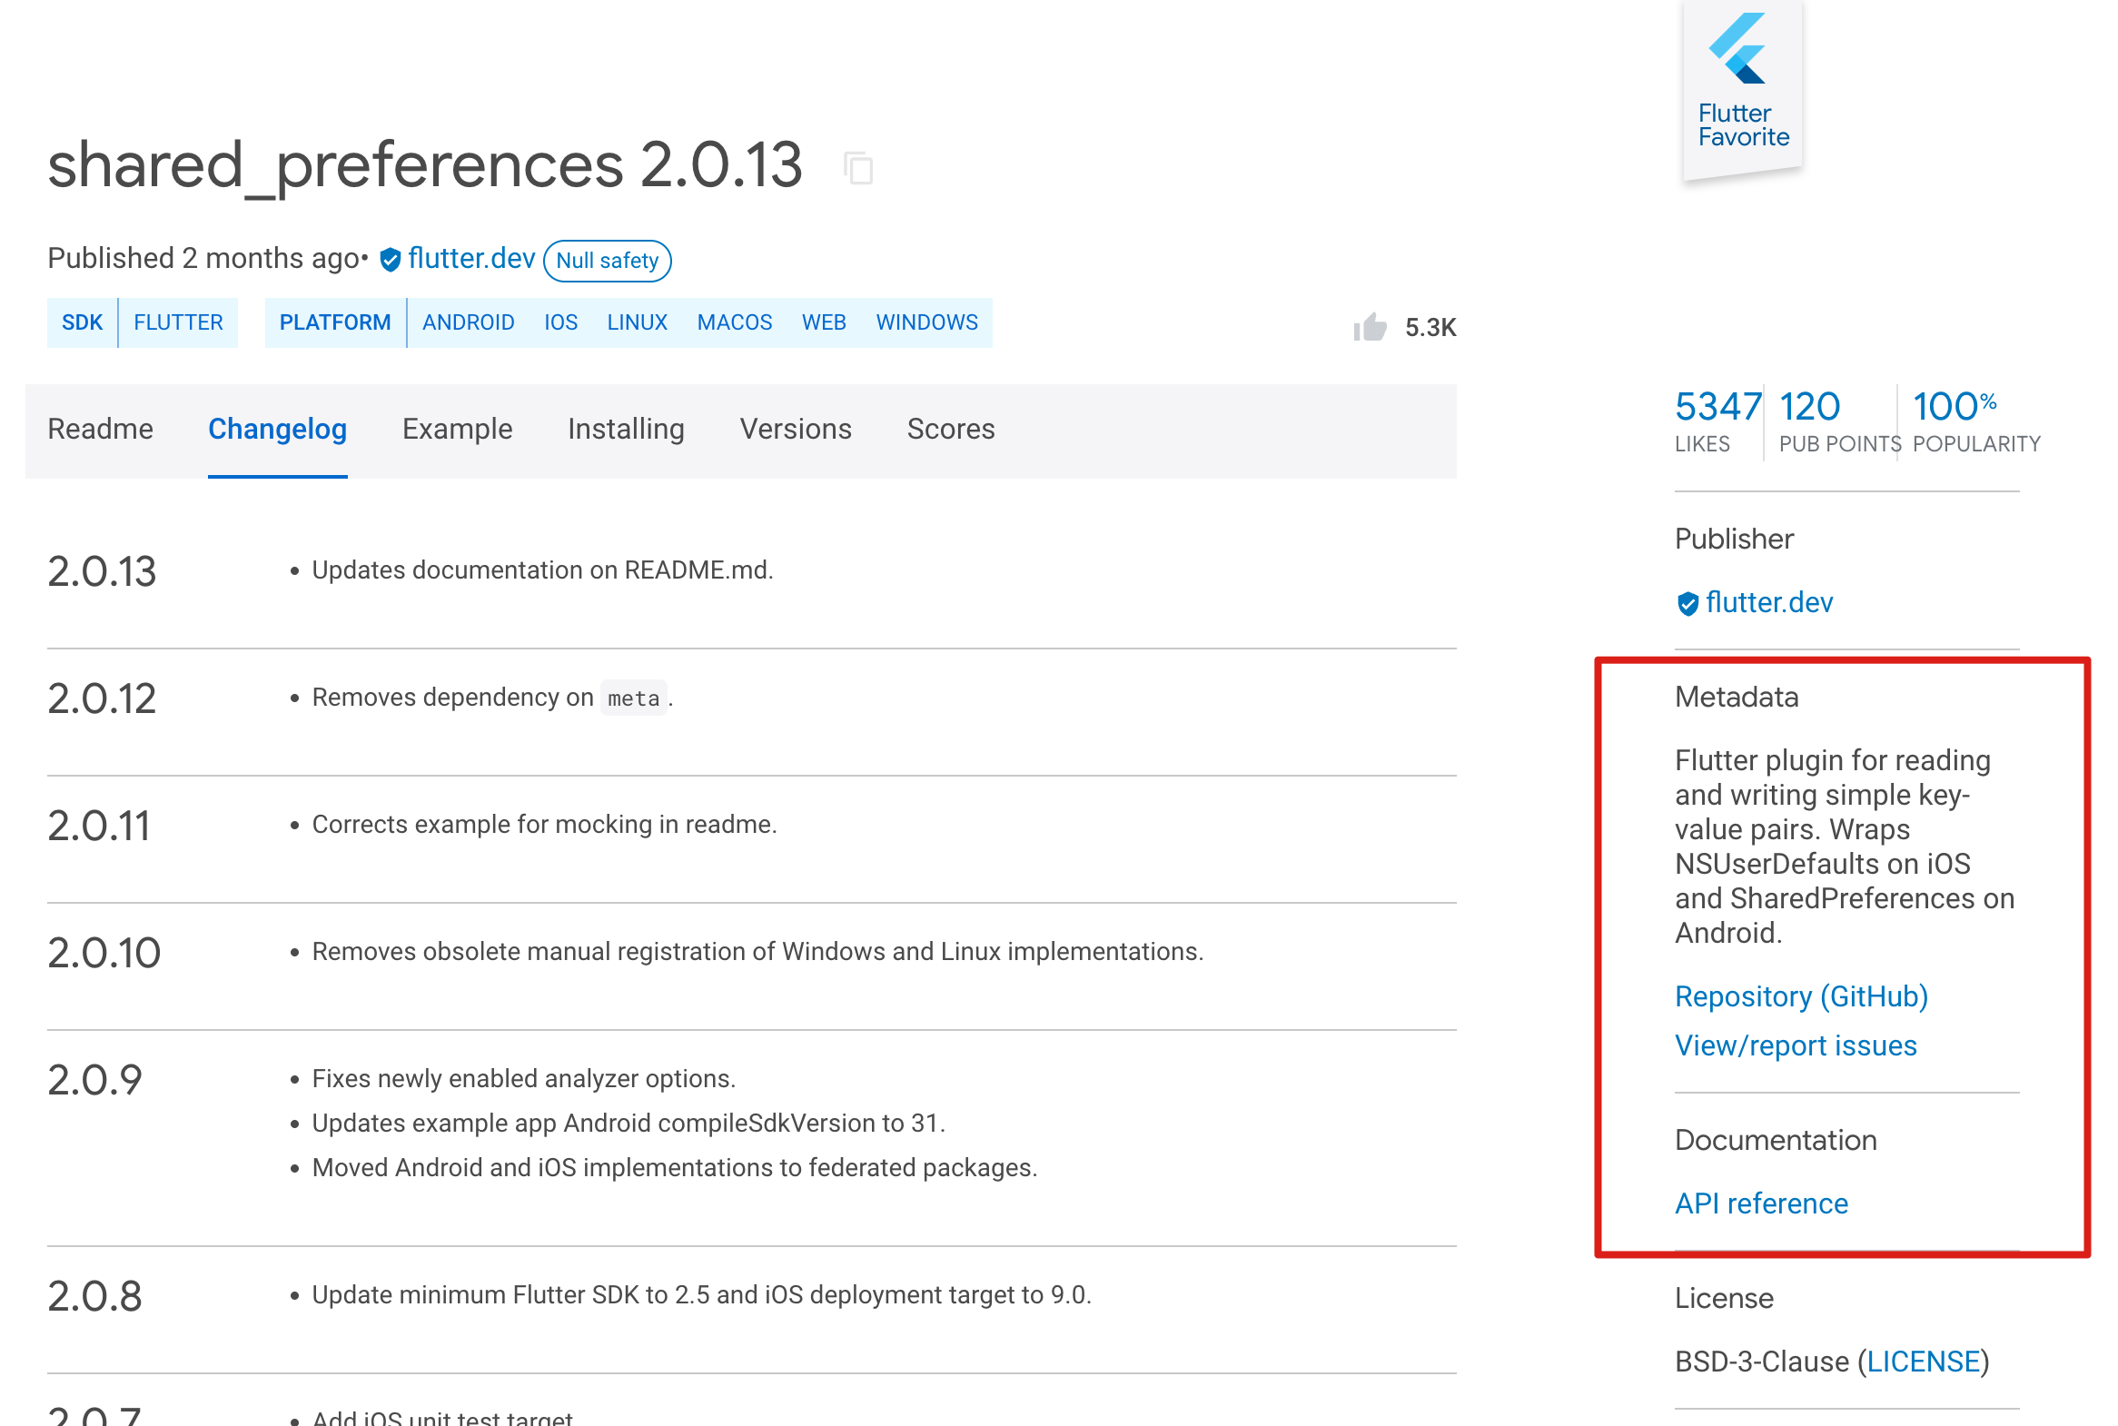2118x1426 pixels.
Task: Click the 2.0.13 changelog version heading
Action: (102, 572)
